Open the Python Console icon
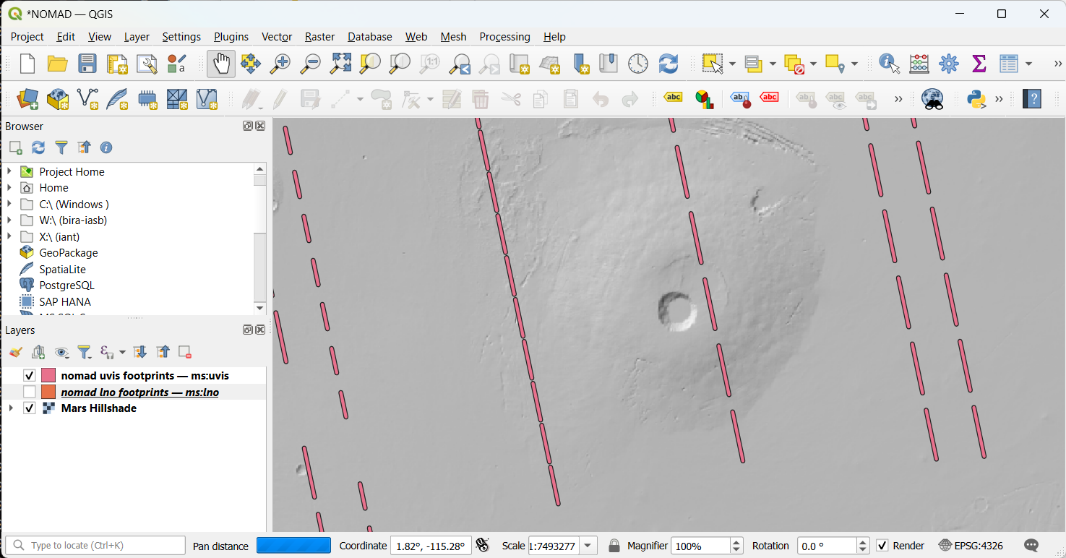Screen dimensions: 1066x558 pos(977,99)
